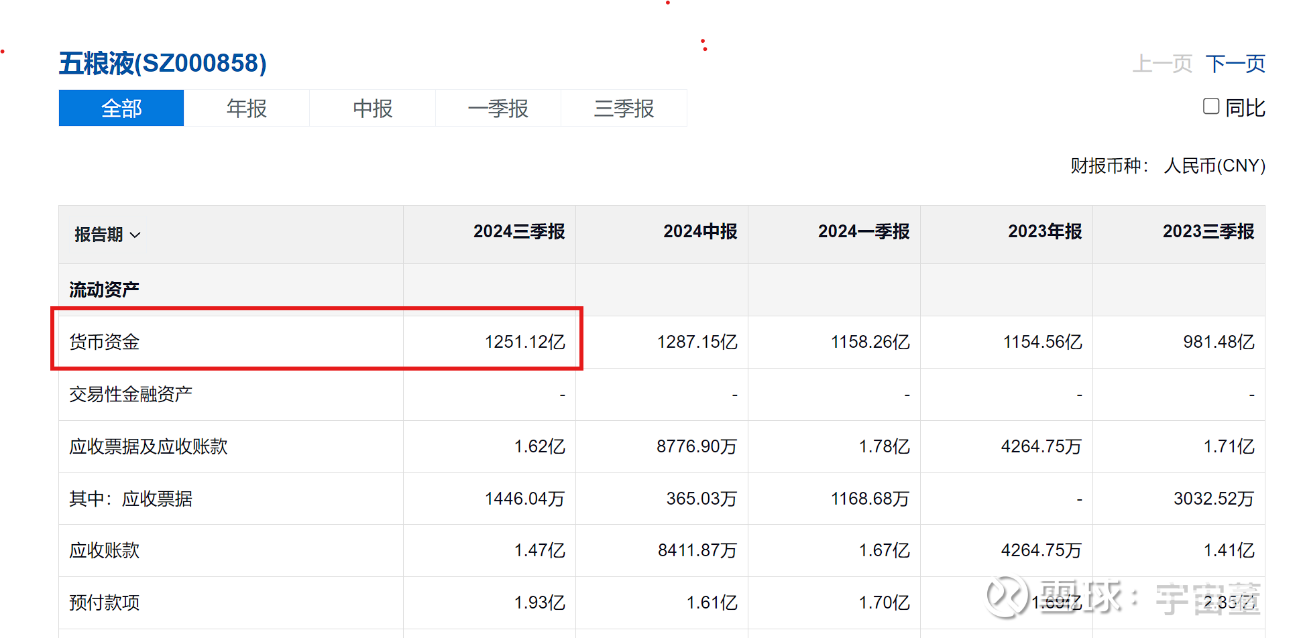
Task: Click the 交易性金融资产 row label
Action: [131, 394]
